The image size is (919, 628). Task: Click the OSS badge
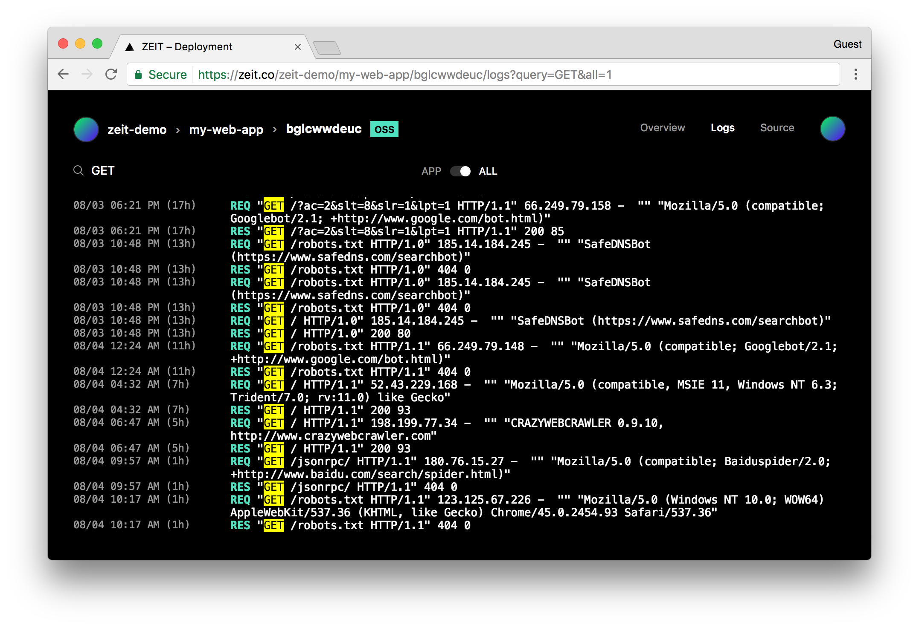[x=384, y=129]
